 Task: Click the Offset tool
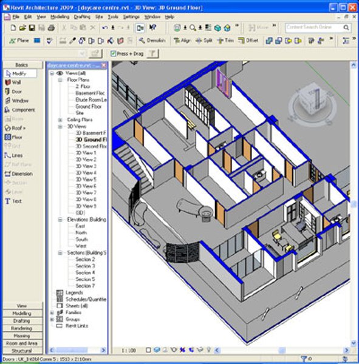[248, 41]
